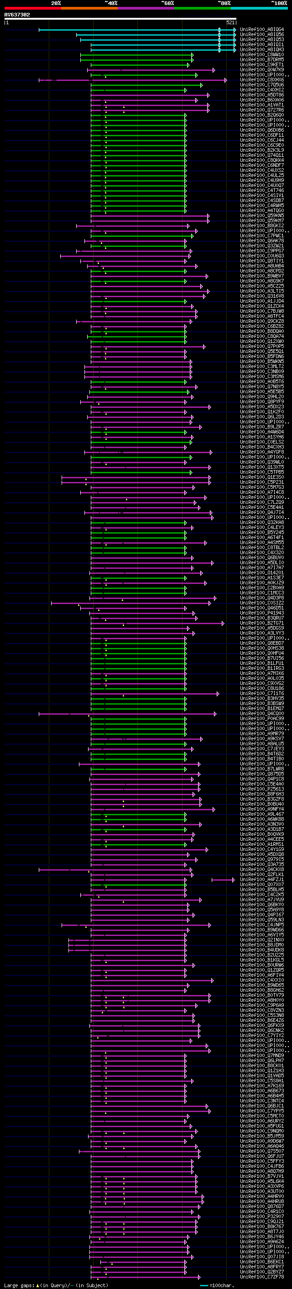Image resolution: width=292 pixels, height=1289 pixels.
Task: Select the UniRef100_C8XHK6 label
Action: [x=262, y=80]
